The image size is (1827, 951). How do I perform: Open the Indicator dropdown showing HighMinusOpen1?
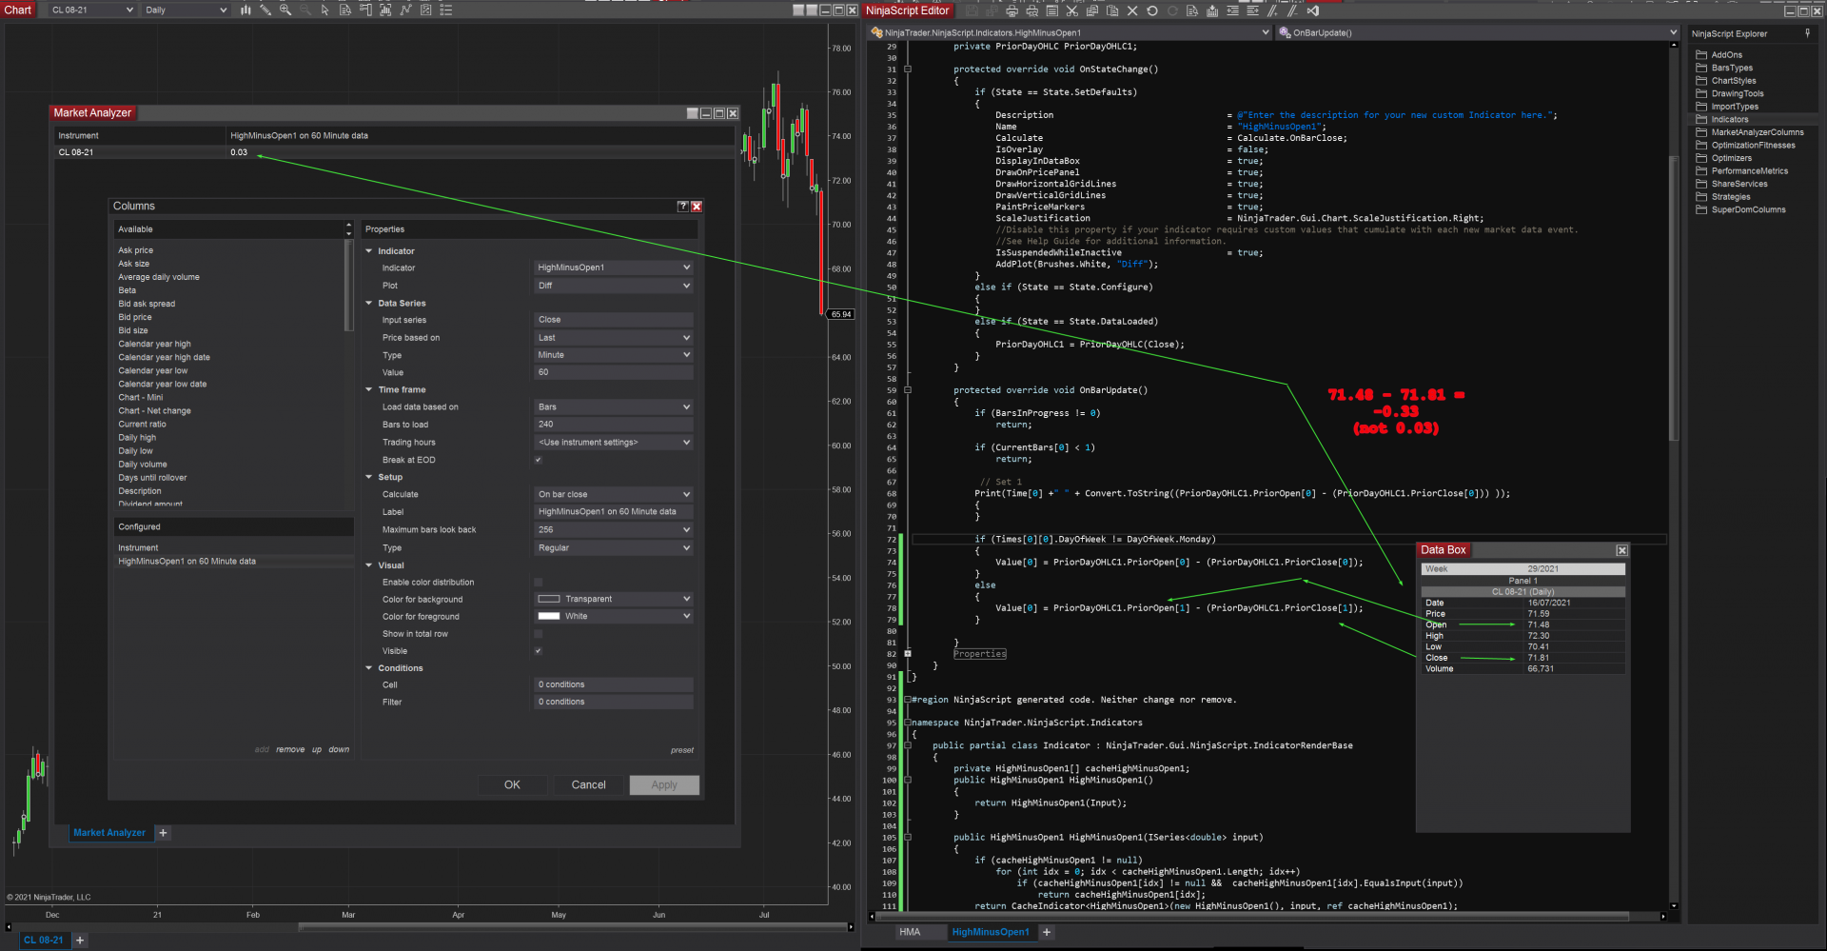(x=614, y=267)
